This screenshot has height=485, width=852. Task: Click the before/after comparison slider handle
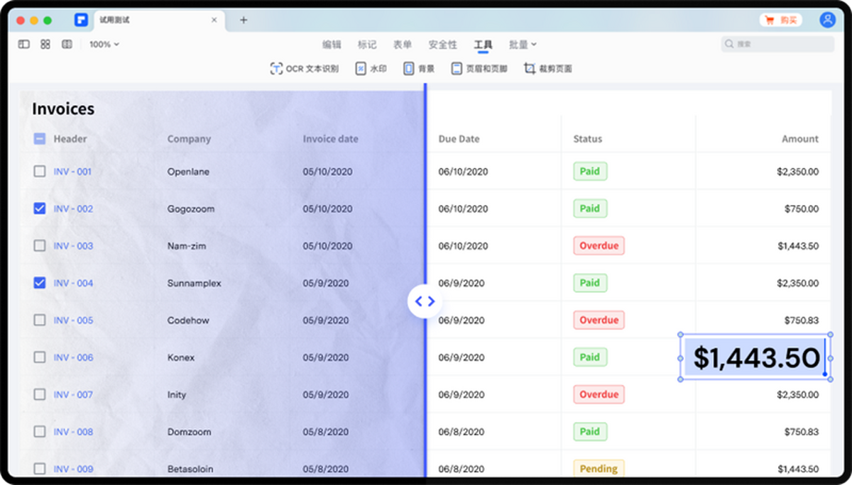tap(425, 301)
